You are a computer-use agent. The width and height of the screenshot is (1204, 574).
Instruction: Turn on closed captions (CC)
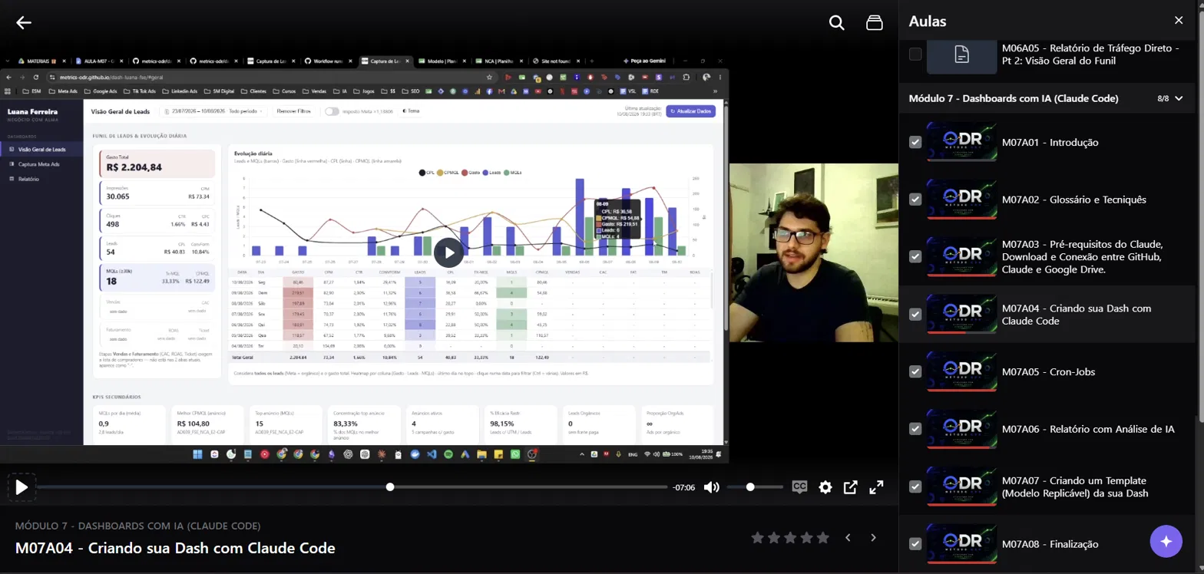[799, 487]
